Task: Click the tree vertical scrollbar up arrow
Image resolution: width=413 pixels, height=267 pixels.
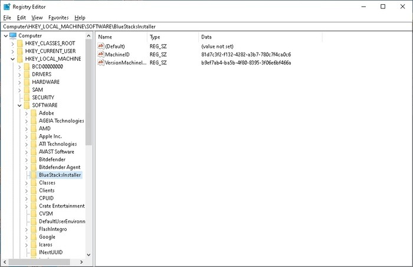Action: point(88,35)
